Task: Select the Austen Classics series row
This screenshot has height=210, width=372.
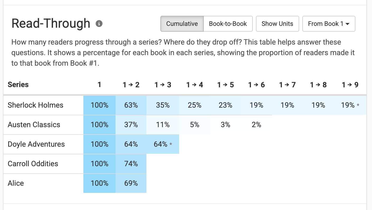Action: click(x=34, y=125)
